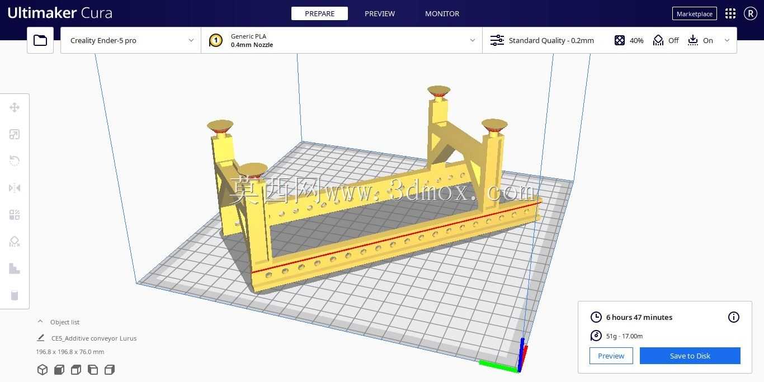This screenshot has width=764, height=382.
Task: Select the Mirror tool
Action: [x=15, y=188]
